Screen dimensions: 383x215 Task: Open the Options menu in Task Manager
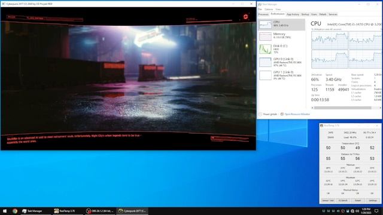(269, 10)
